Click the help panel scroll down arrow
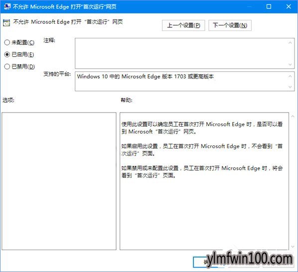 tap(293, 247)
